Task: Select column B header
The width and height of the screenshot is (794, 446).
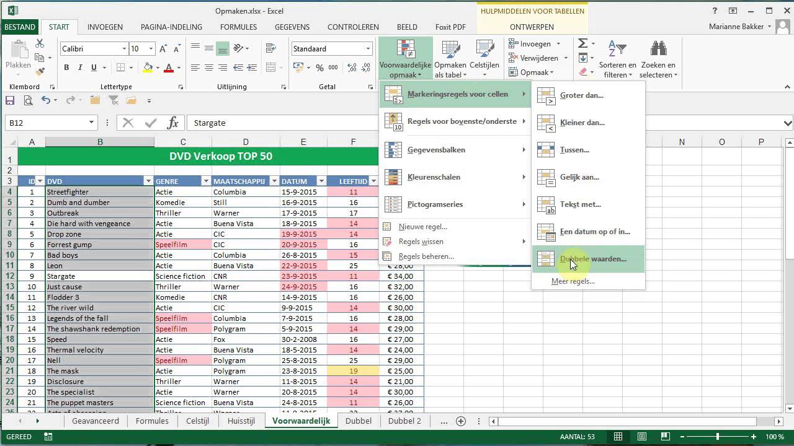Action: pyautogui.click(x=100, y=142)
